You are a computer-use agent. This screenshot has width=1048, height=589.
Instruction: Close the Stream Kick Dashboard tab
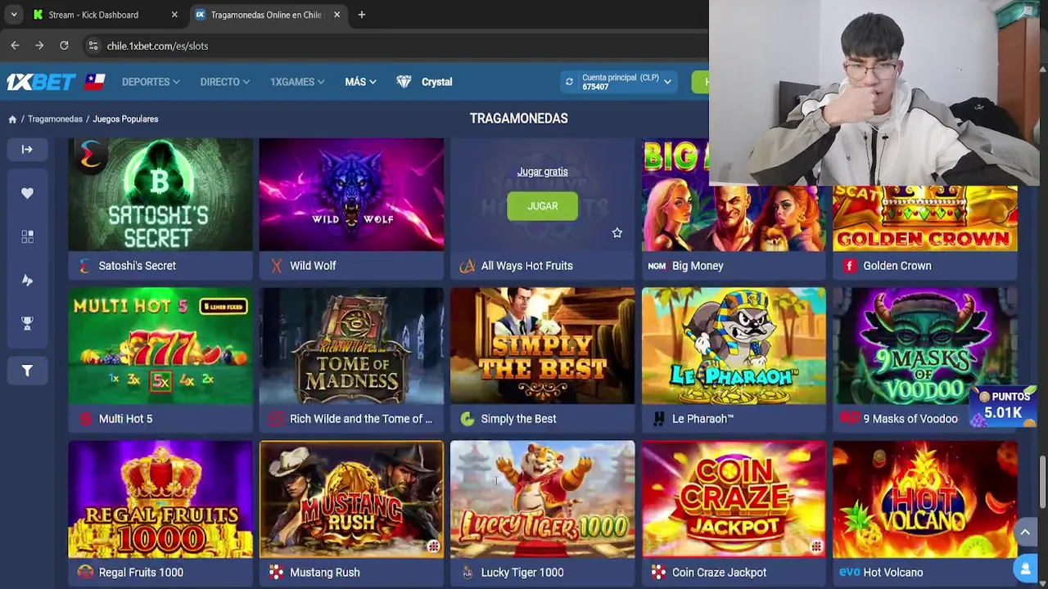[x=174, y=15]
